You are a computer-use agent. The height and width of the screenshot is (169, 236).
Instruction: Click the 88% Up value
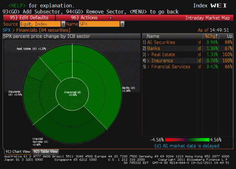tap(228, 42)
